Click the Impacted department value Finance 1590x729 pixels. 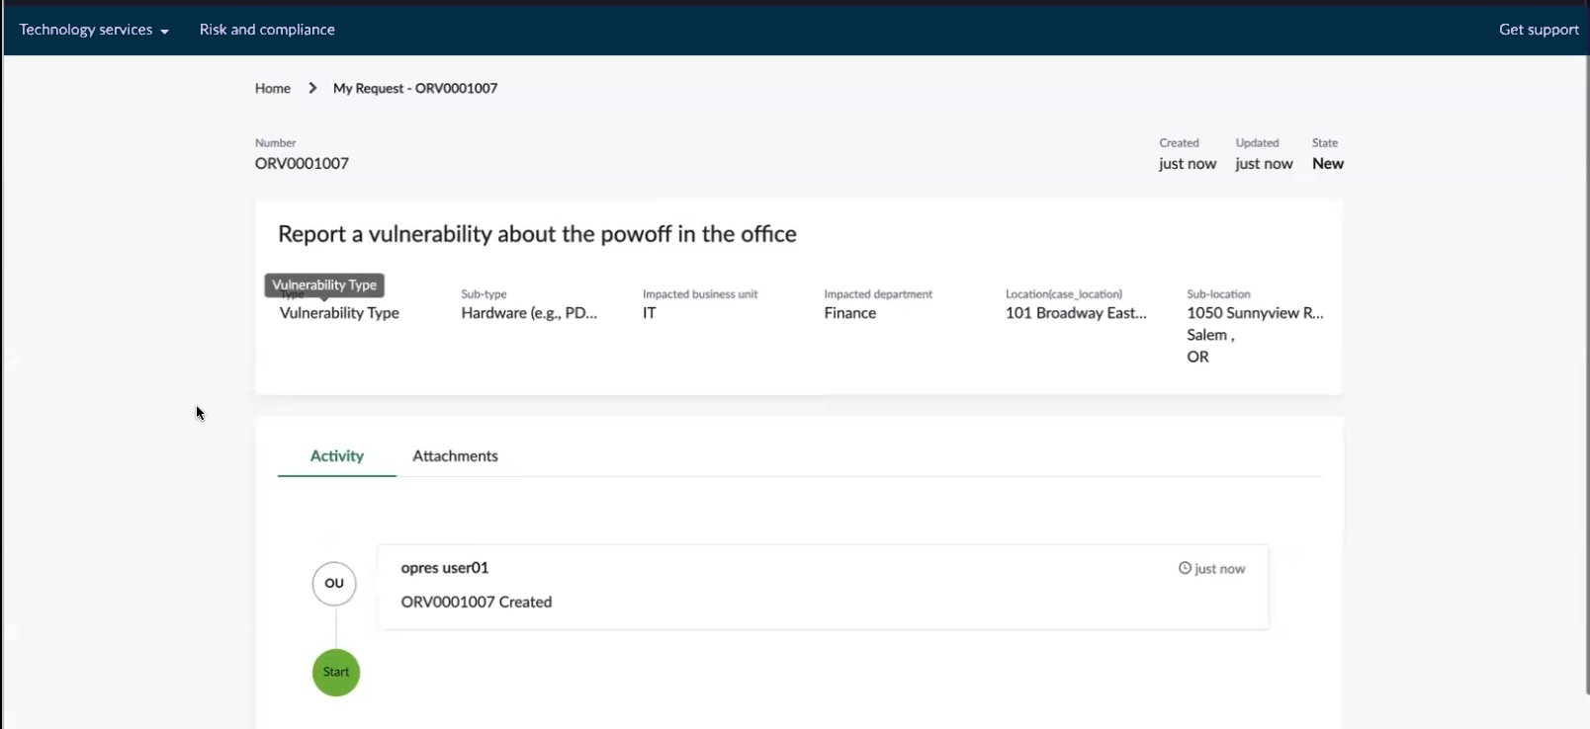click(850, 313)
